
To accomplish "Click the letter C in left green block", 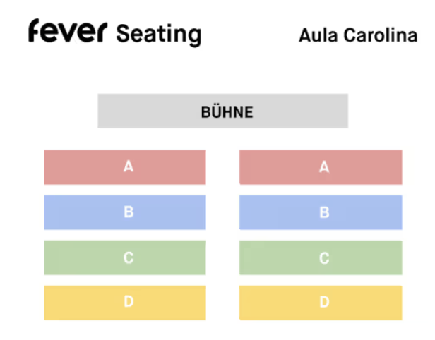I will tap(129, 257).
